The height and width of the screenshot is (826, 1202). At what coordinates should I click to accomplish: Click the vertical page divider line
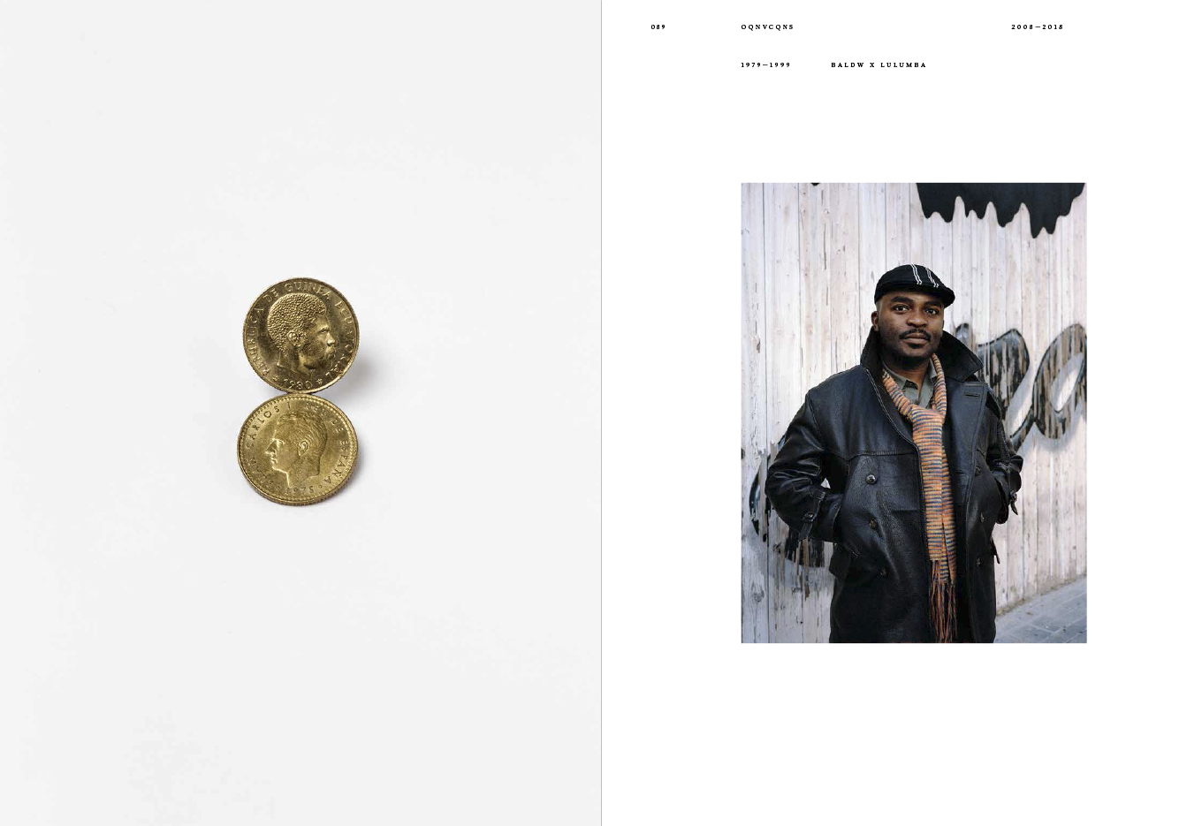602,413
